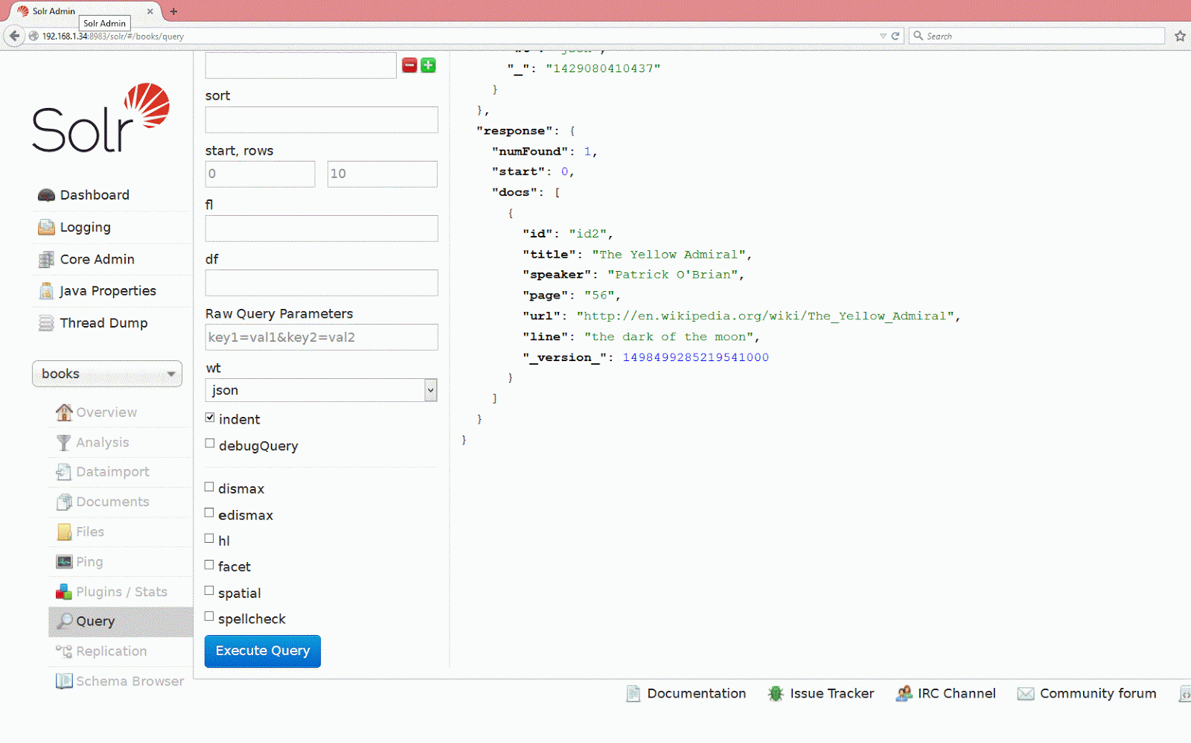1191x743 pixels.
Task: Open the URL bar history dropdown
Action: (883, 36)
